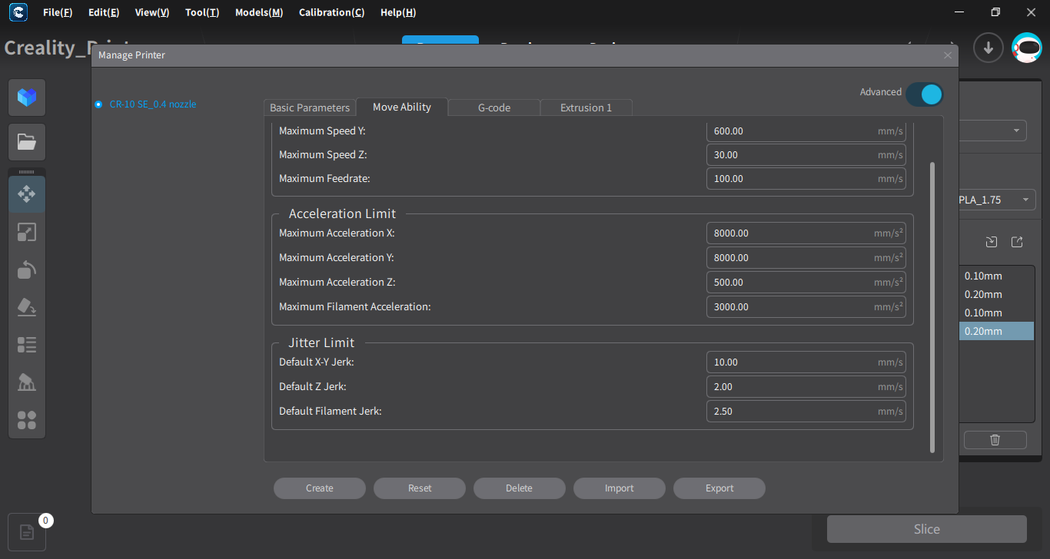This screenshot has height=559, width=1050.
Task: Click the Maximum Acceleration Z field
Action: click(806, 283)
